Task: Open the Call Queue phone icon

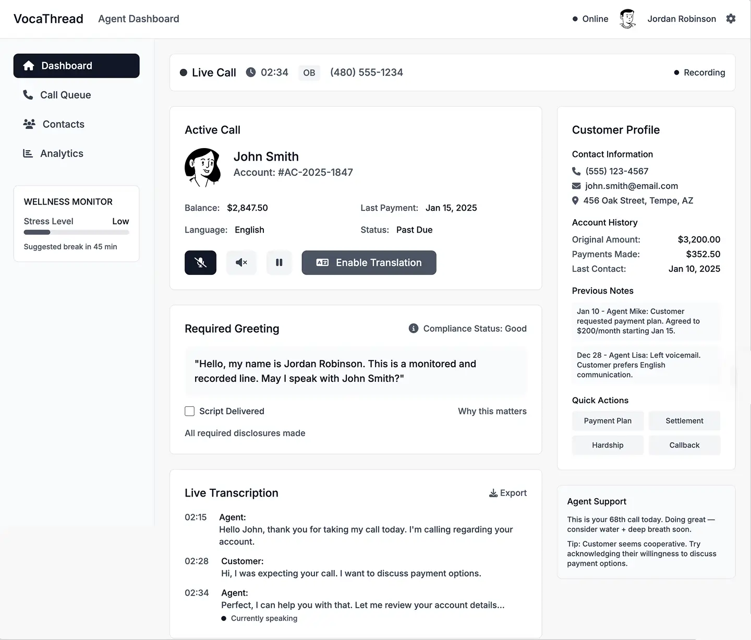Action: click(28, 95)
